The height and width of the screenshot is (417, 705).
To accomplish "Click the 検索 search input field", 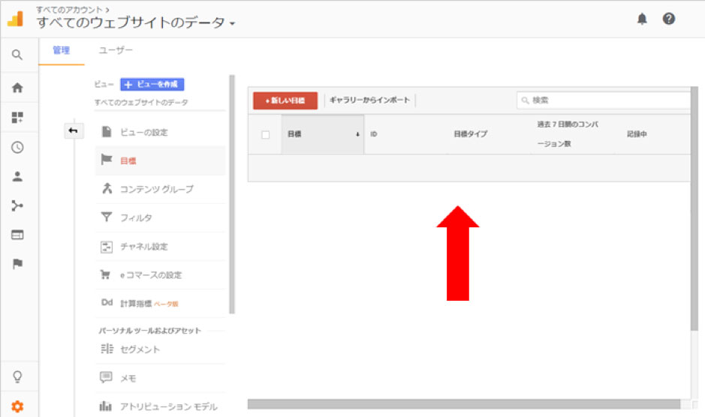I will pyautogui.click(x=604, y=100).
